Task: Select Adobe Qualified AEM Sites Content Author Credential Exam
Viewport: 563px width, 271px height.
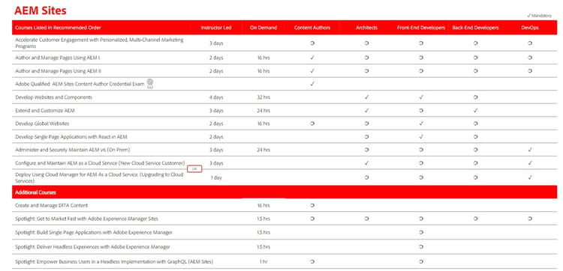Action: (80, 84)
